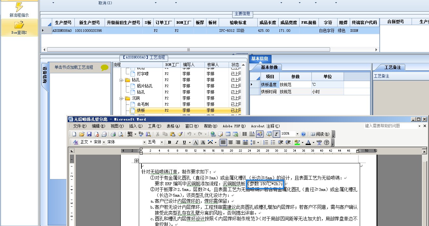Image resolution: width=429 pixels, height=226 pixels.
Task: Click the Word help question mark icon
Action: (303, 134)
